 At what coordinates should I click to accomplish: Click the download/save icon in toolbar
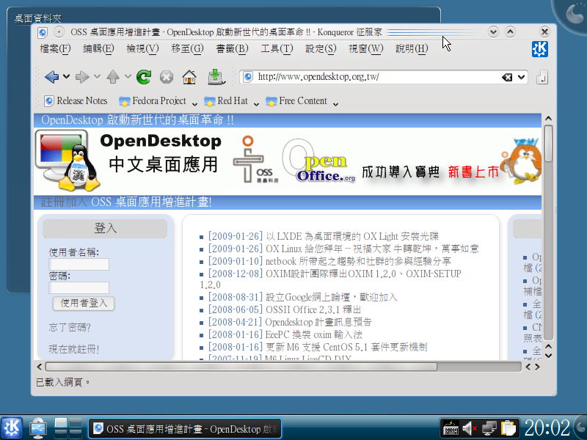pyautogui.click(x=215, y=77)
